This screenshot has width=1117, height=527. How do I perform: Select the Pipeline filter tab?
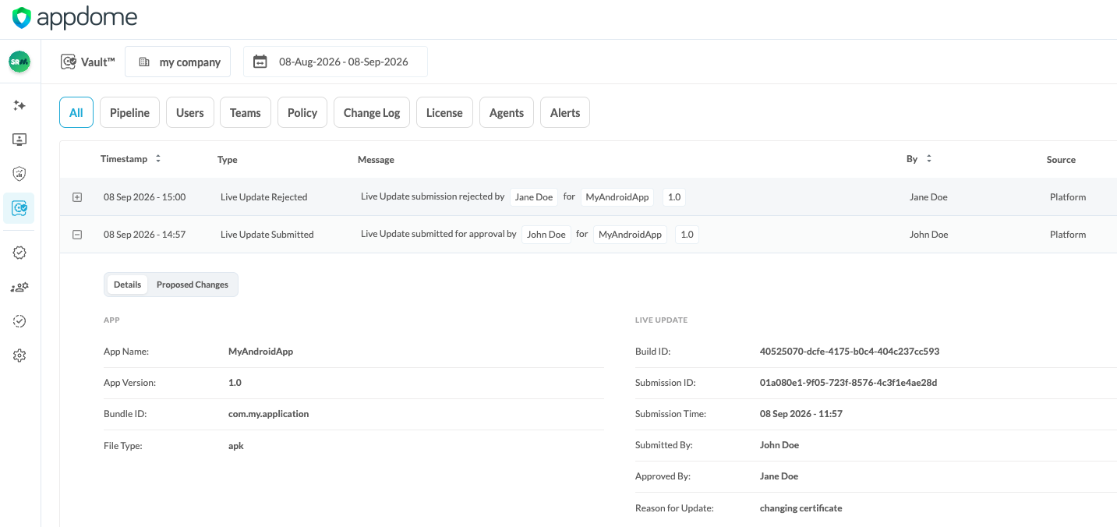pyautogui.click(x=129, y=112)
